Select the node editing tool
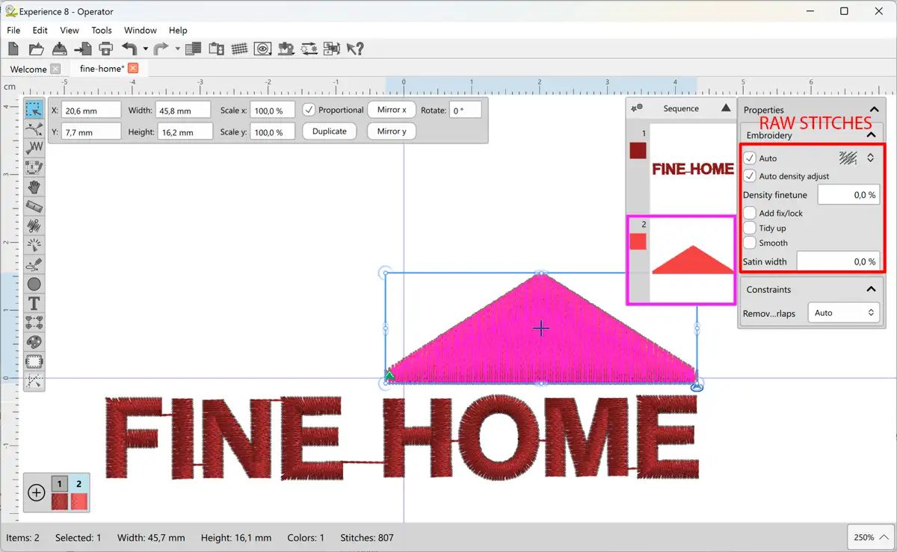This screenshot has width=897, height=552. pos(34,128)
